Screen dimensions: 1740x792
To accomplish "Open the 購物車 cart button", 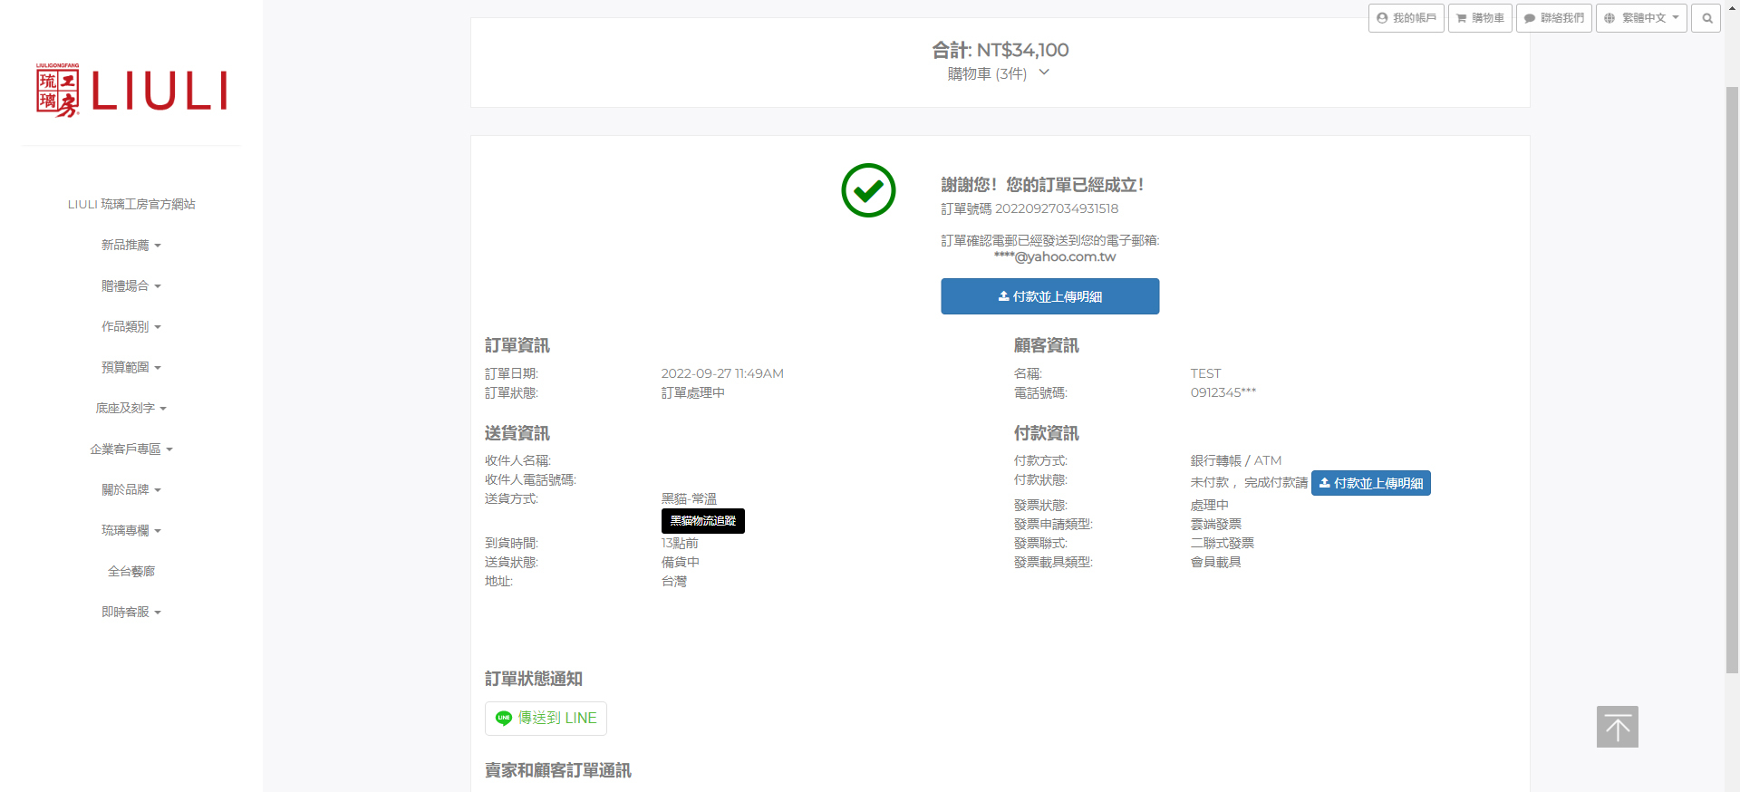I will click(x=1480, y=18).
